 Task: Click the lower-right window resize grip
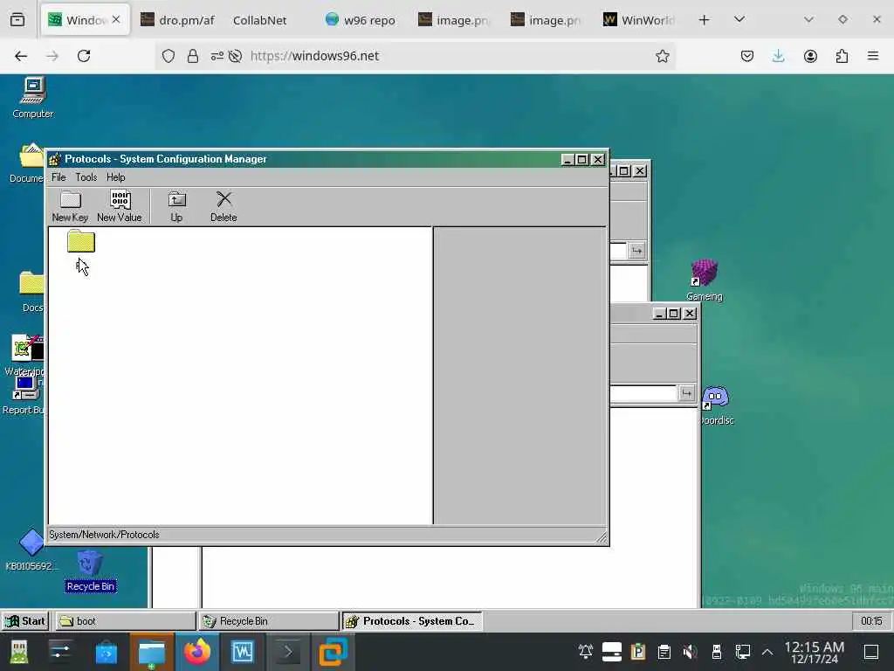(602, 537)
